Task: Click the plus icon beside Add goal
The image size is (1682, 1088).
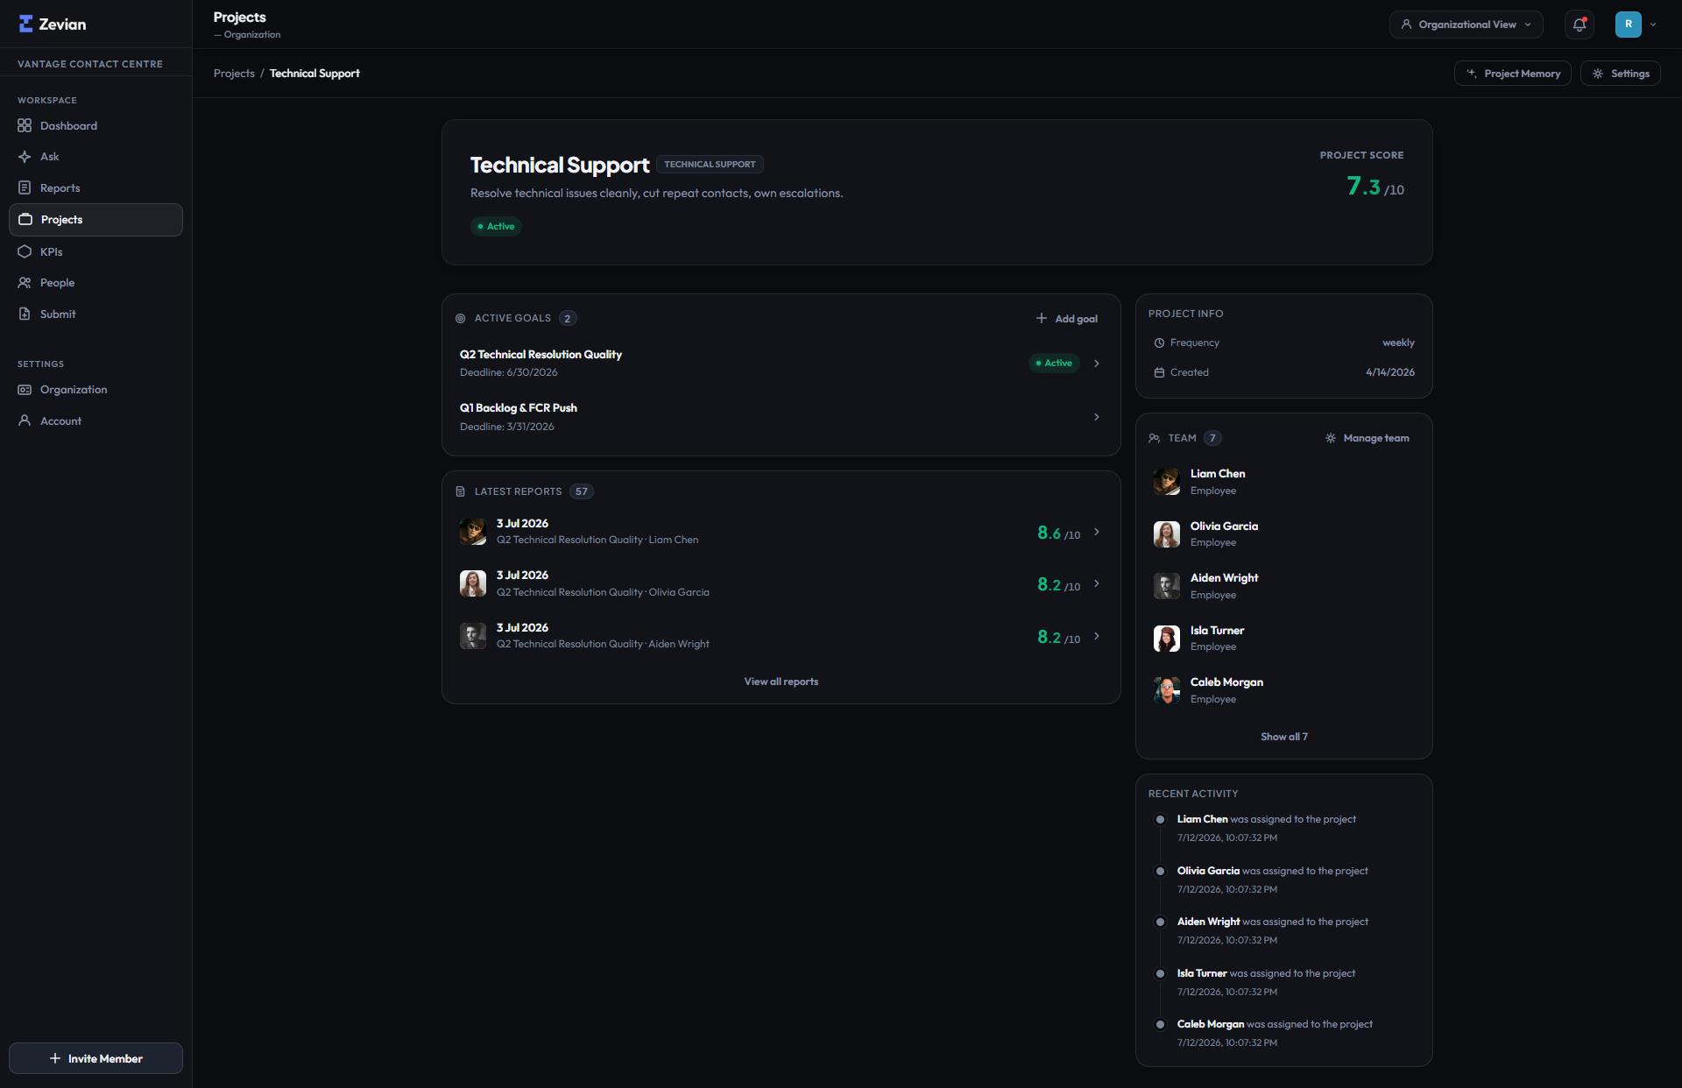Action: [x=1042, y=318]
